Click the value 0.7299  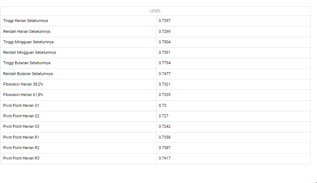[165, 31]
